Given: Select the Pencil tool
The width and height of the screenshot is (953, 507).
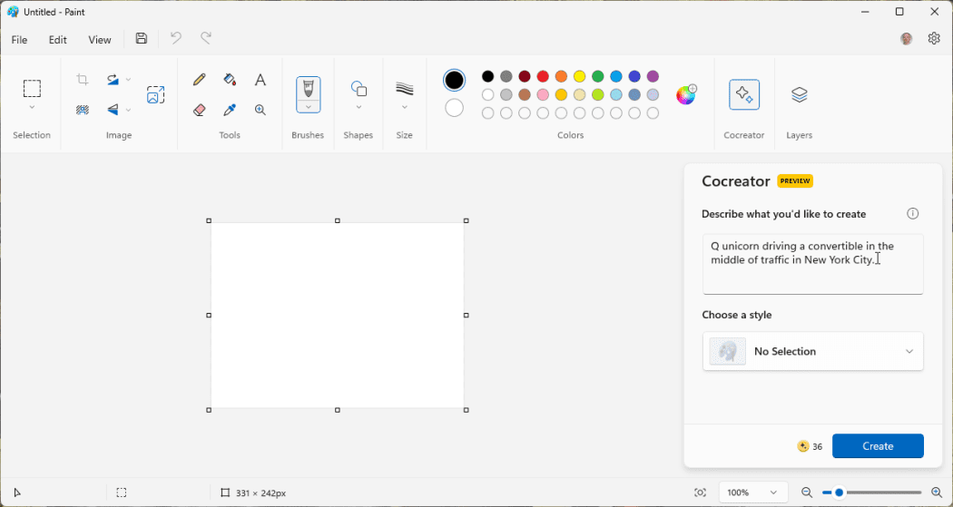Looking at the screenshot, I should click(x=200, y=80).
